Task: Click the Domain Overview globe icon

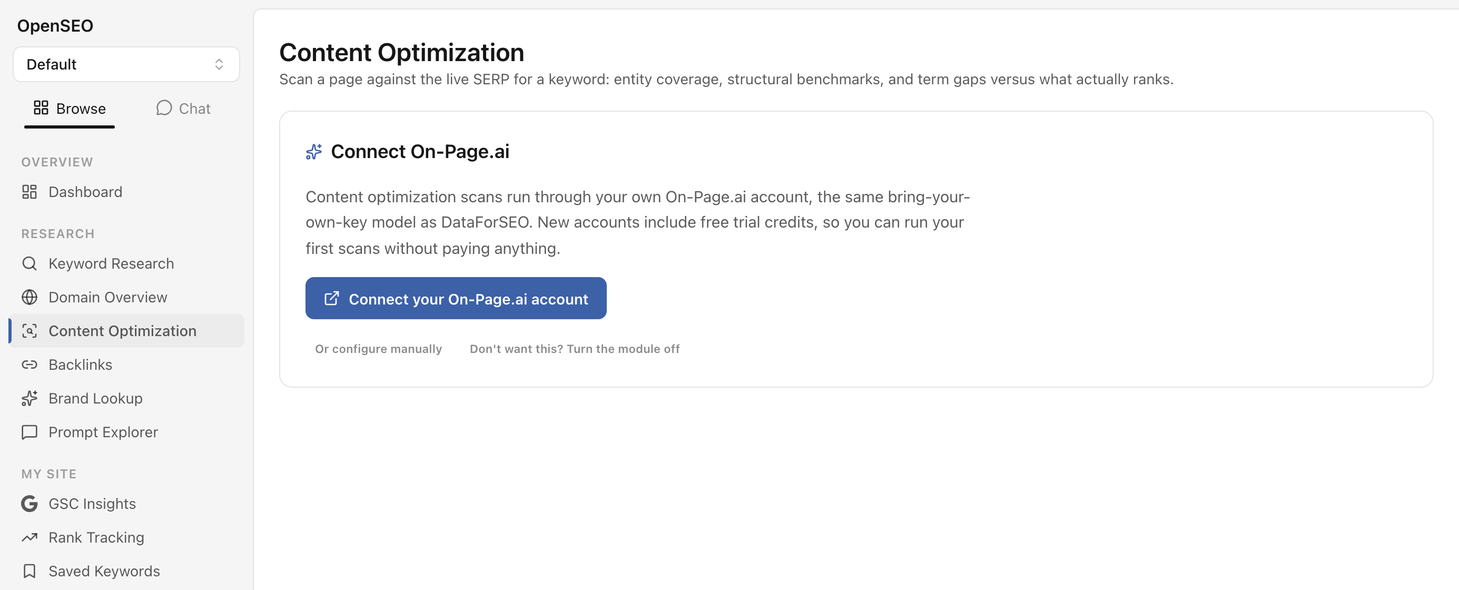Action: [x=29, y=297]
